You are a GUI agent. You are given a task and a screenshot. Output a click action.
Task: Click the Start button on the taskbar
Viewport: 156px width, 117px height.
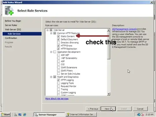coord(5,114)
